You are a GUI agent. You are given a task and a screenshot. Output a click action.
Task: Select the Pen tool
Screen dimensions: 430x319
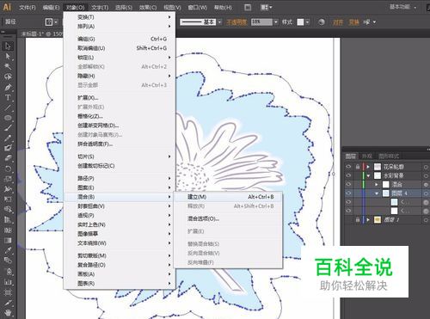pos(8,87)
